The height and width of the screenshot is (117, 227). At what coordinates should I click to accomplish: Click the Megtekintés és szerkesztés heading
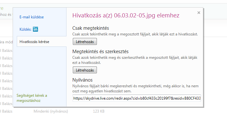(100, 52)
